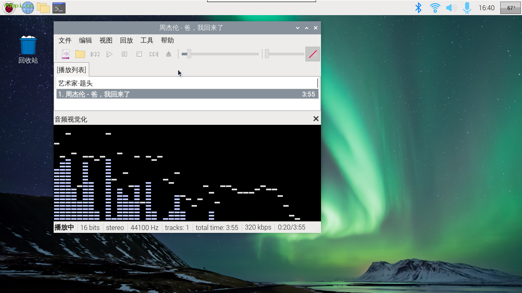Stop the playing song
Viewport: 522px width, 293px height.
(x=139, y=54)
